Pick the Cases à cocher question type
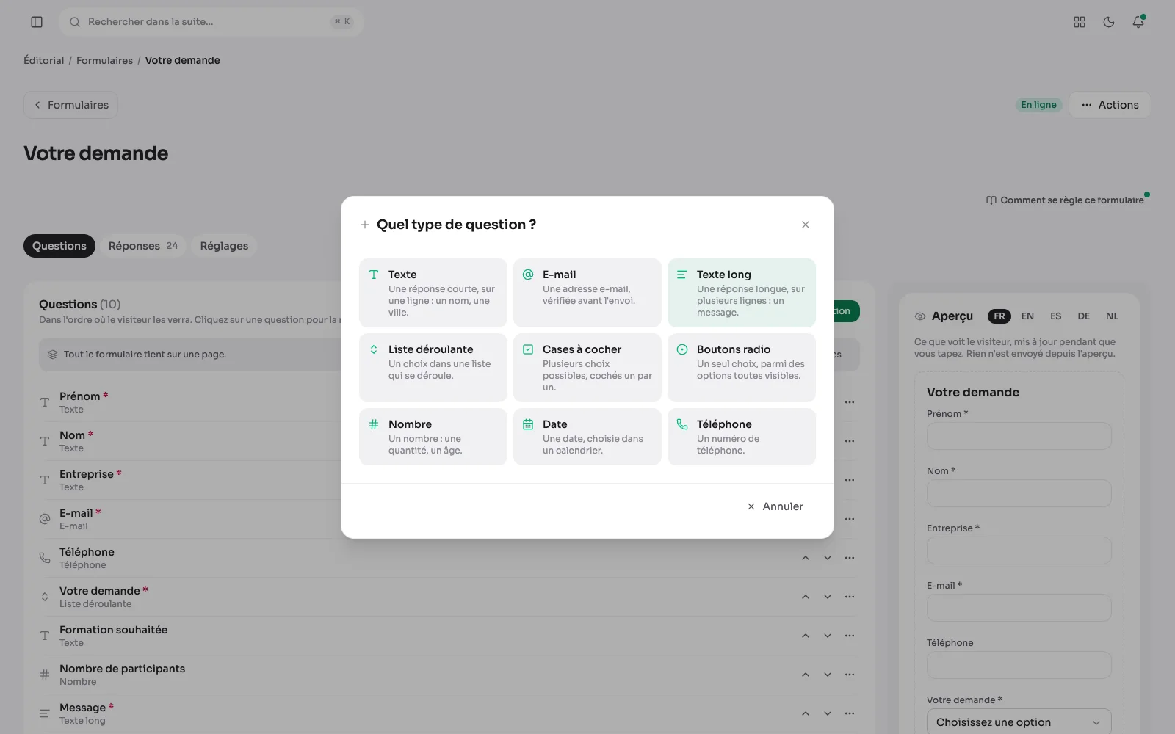1175x734 pixels. (587, 367)
